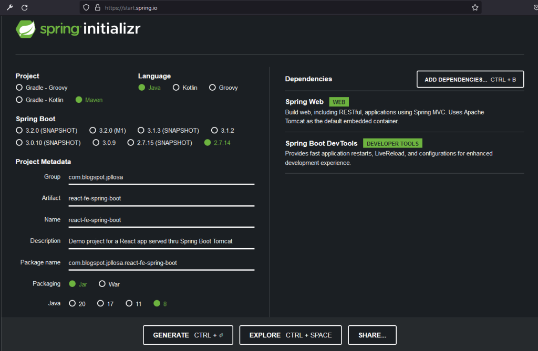538x351 pixels.
Task: Choose Kotlin as the language
Action: pos(176,88)
